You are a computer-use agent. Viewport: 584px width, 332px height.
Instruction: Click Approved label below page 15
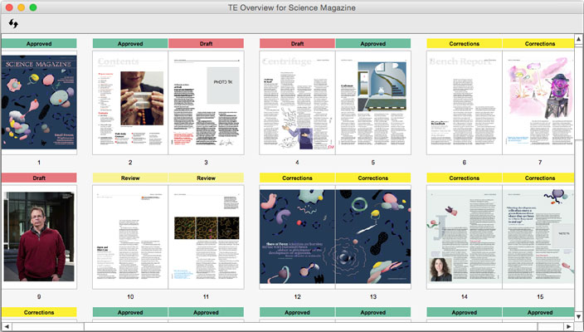point(538,312)
